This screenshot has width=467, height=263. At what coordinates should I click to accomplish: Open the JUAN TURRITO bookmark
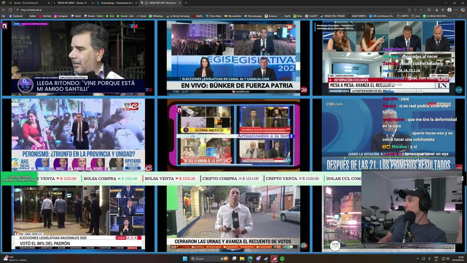tap(357, 16)
